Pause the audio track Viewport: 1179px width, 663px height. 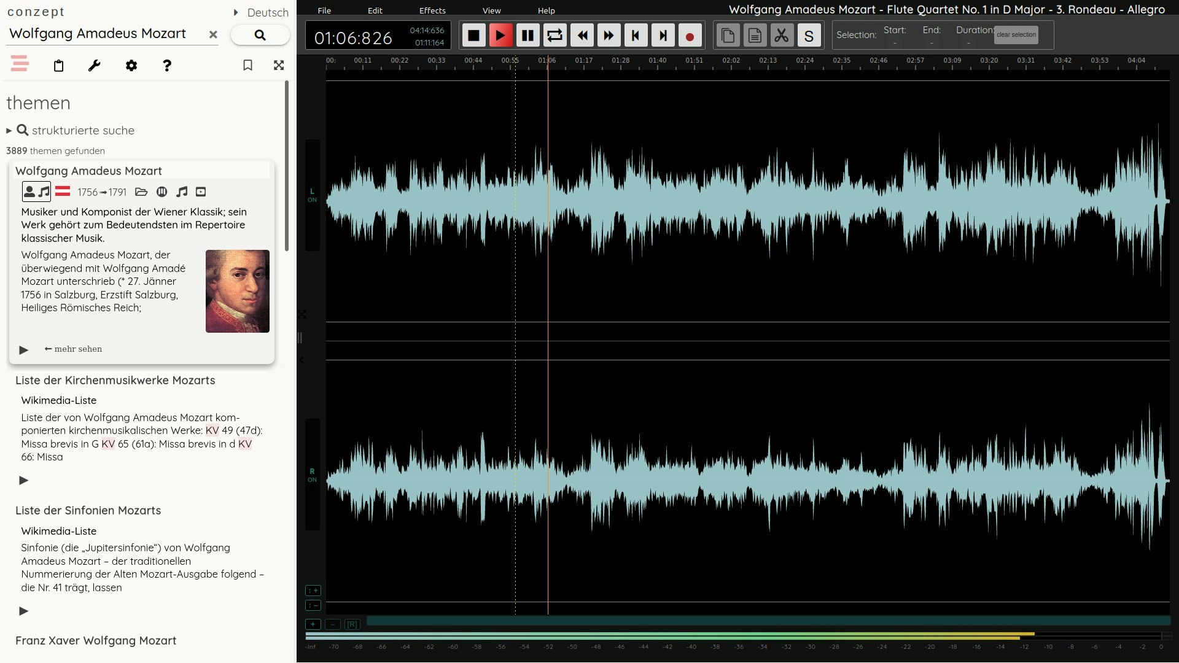click(527, 36)
